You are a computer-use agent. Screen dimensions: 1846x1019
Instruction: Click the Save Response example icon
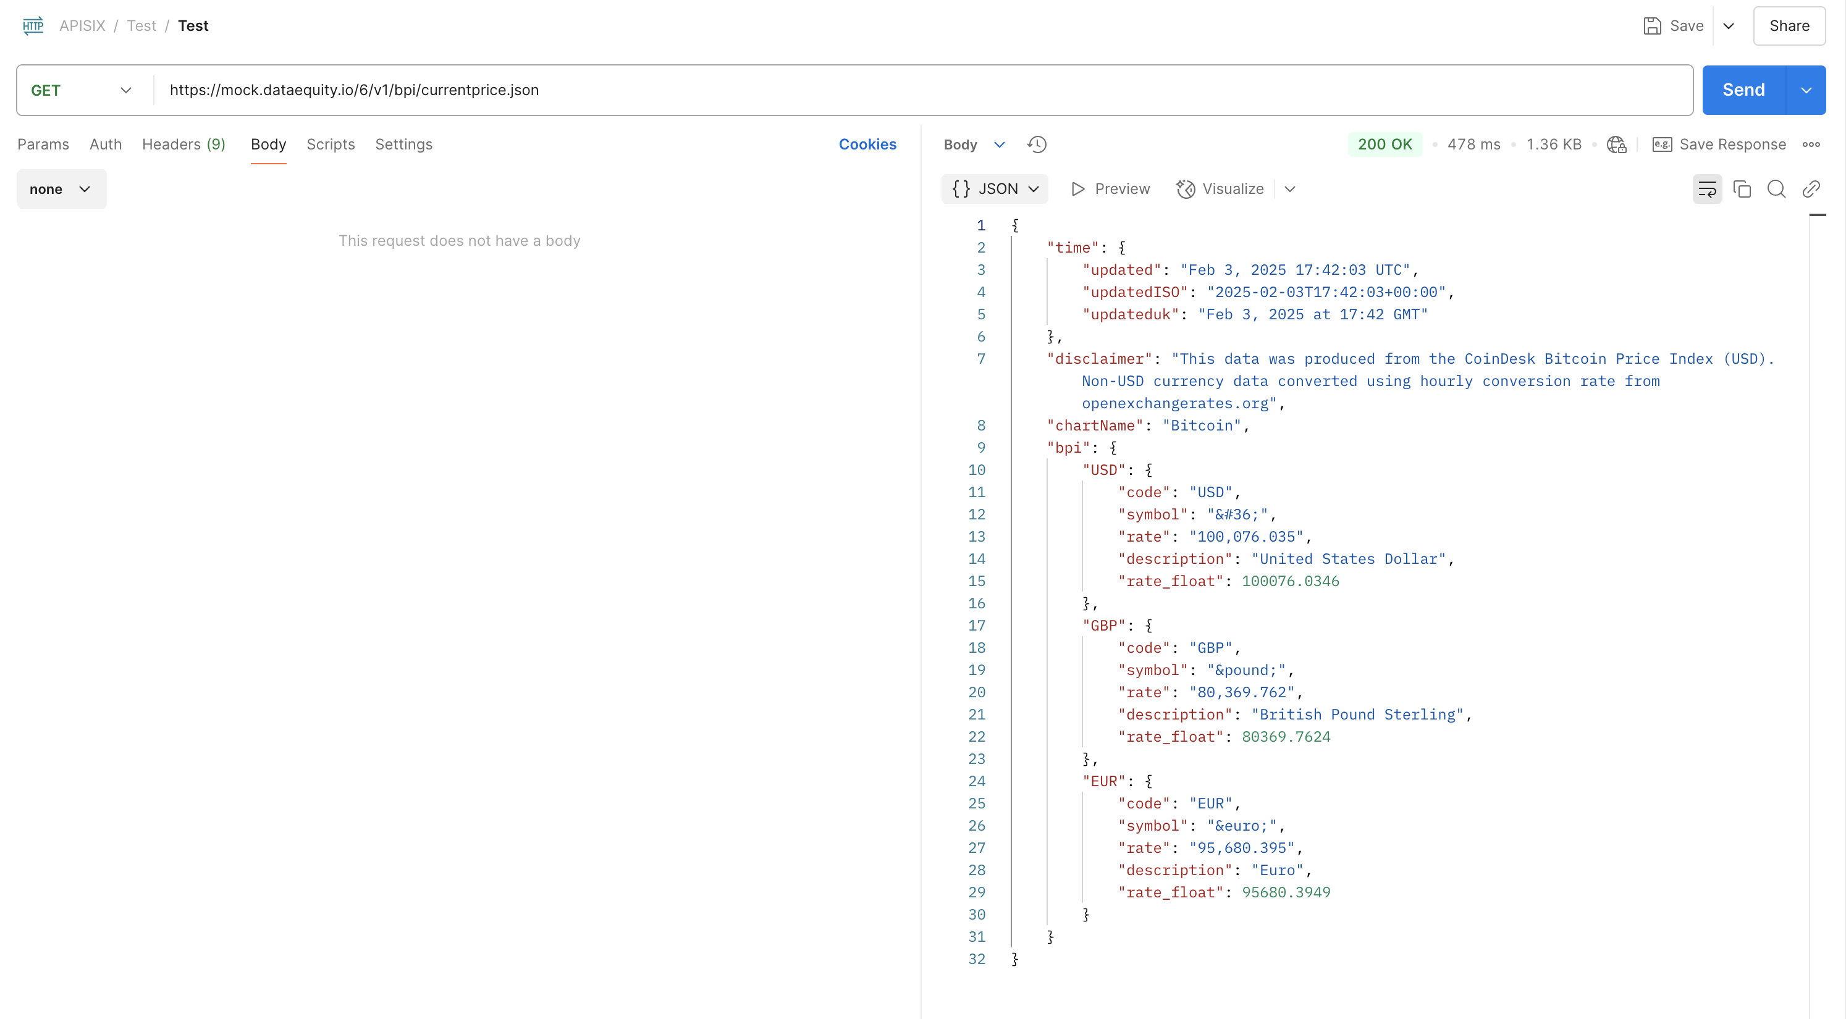pyautogui.click(x=1662, y=145)
